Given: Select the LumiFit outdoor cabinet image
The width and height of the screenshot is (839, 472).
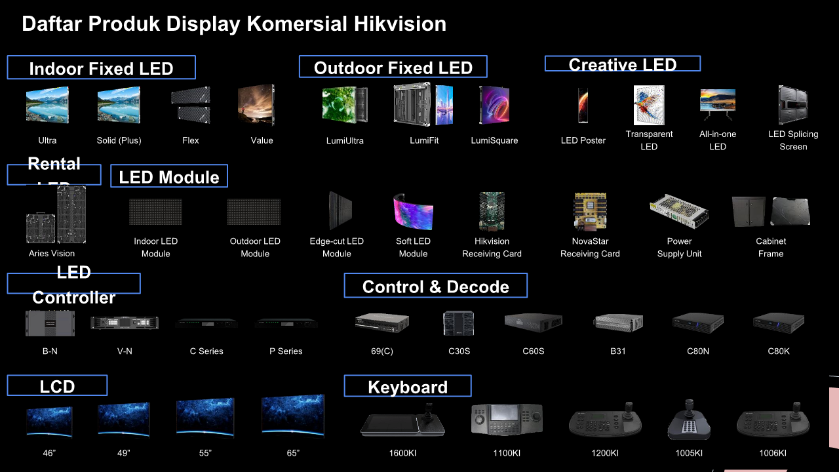Looking at the screenshot, I should (x=424, y=105).
